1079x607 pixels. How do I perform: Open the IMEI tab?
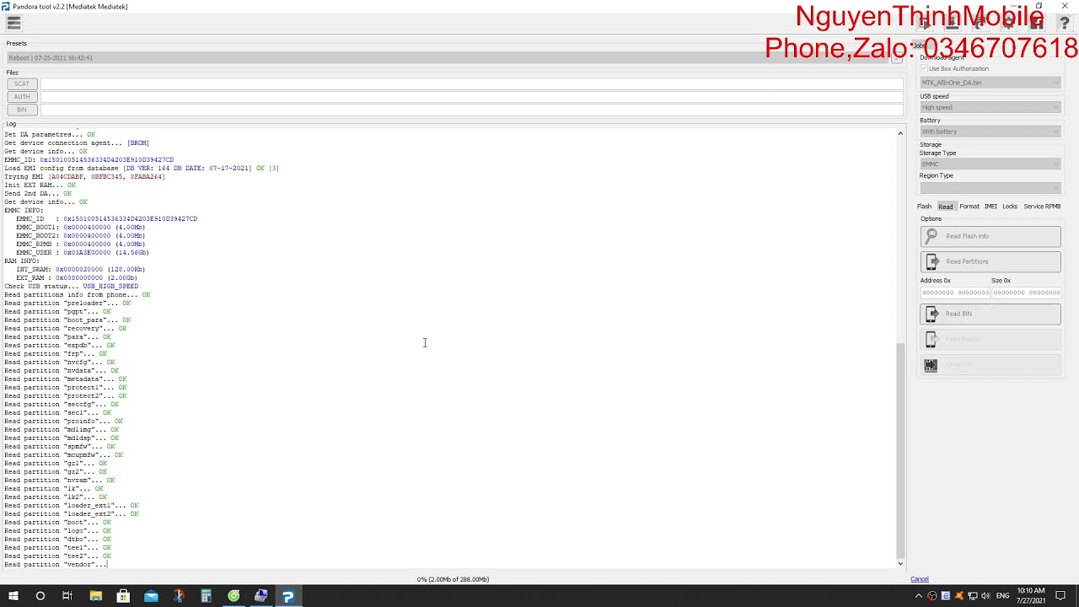990,207
